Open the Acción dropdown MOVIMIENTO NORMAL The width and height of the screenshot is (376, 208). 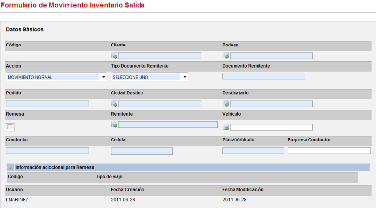click(x=56, y=77)
